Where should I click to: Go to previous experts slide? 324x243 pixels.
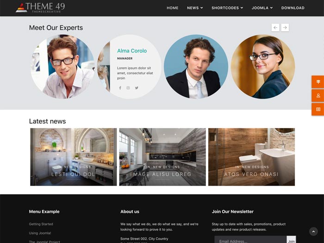[275, 28]
